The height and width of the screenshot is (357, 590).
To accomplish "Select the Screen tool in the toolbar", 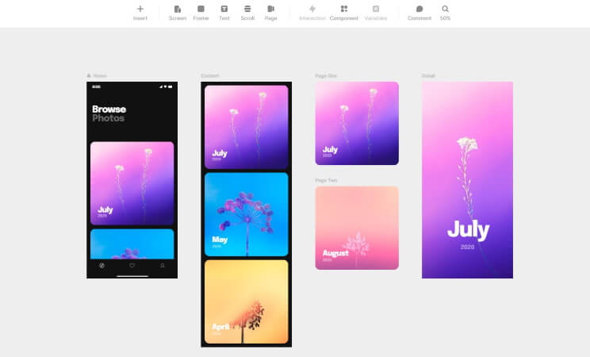I will pos(178,13).
